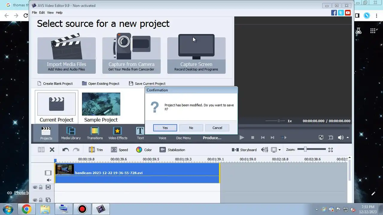Go to next frame
The width and height of the screenshot is (383, 215).
click(x=272, y=138)
